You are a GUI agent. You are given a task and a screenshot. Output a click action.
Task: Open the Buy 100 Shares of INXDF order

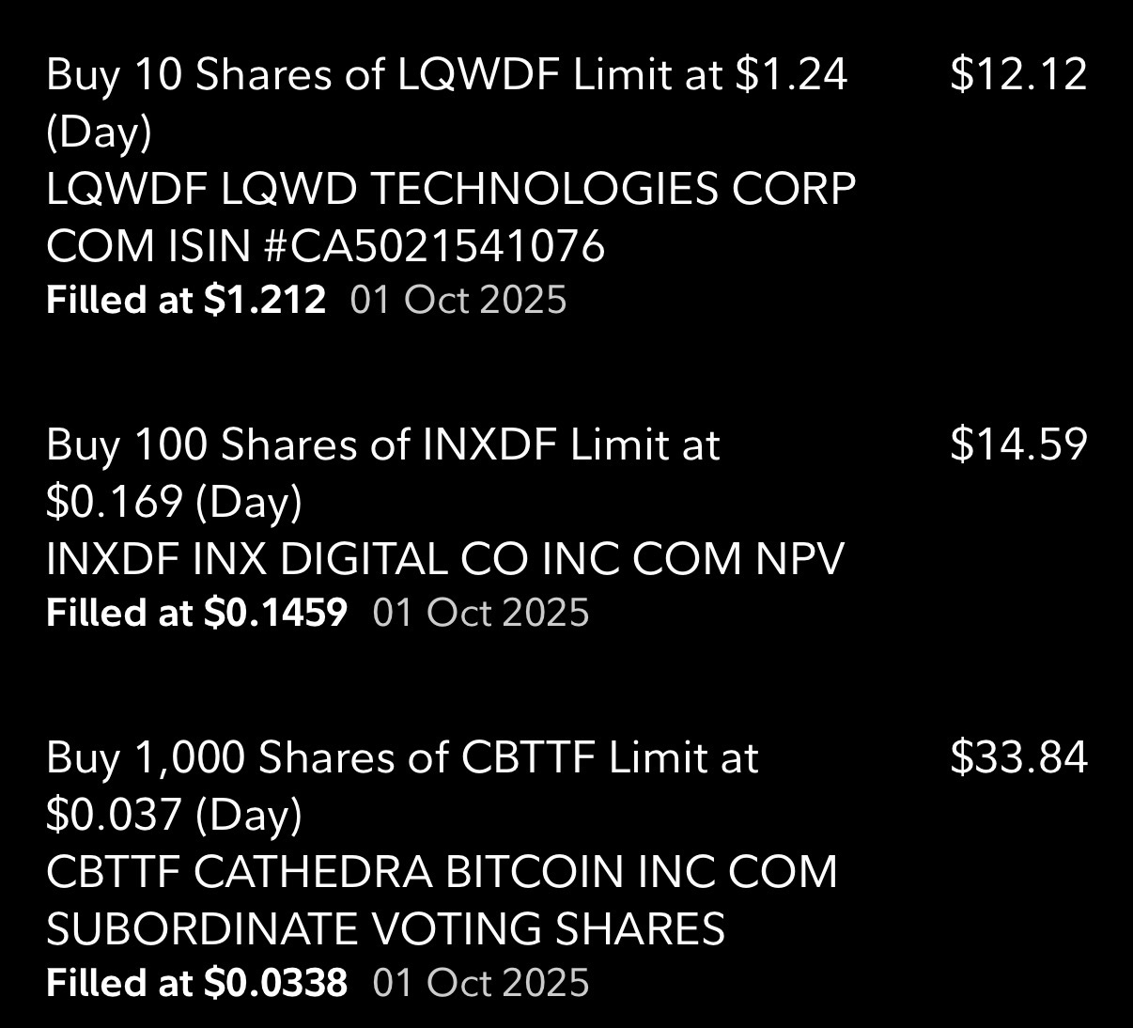(382, 444)
